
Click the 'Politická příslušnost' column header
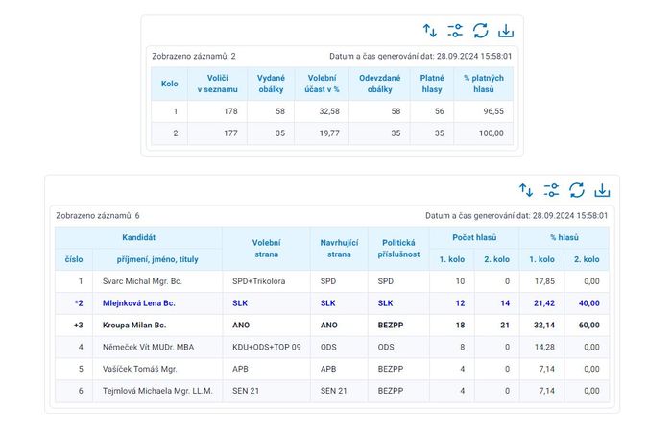pos(397,249)
